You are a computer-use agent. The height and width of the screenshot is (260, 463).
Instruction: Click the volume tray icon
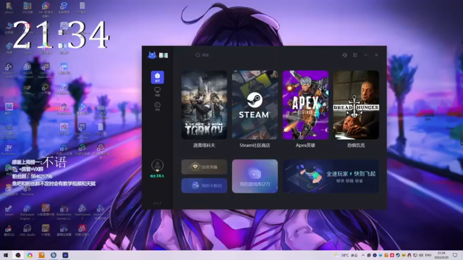(421, 255)
